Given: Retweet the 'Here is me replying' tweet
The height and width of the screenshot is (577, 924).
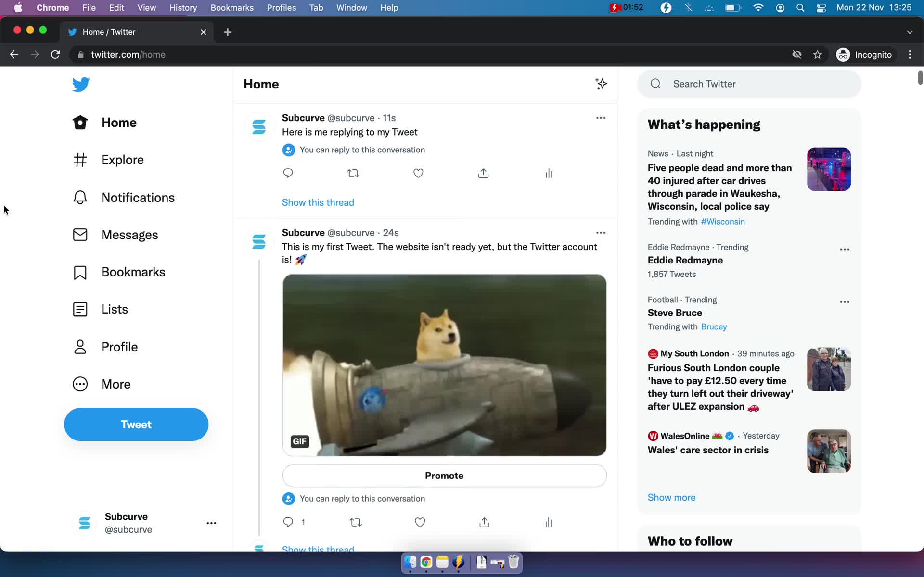Looking at the screenshot, I should [353, 173].
